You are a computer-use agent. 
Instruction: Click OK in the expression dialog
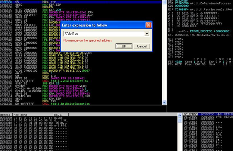click(124, 46)
